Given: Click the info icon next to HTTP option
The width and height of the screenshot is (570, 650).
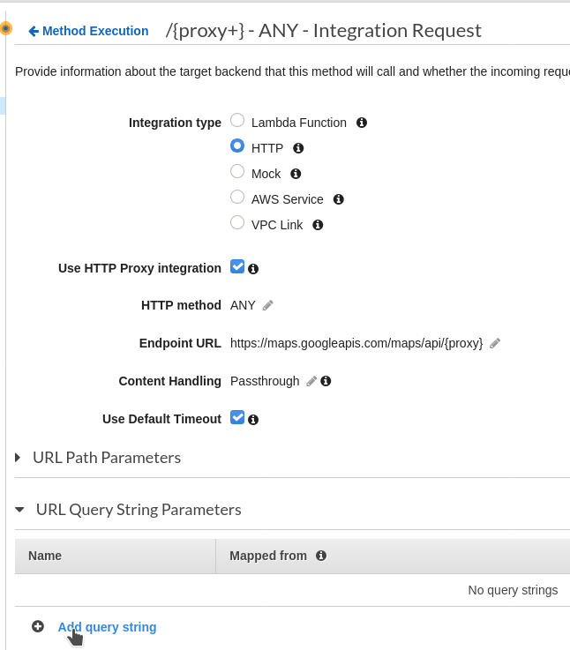Looking at the screenshot, I should pos(298,148).
